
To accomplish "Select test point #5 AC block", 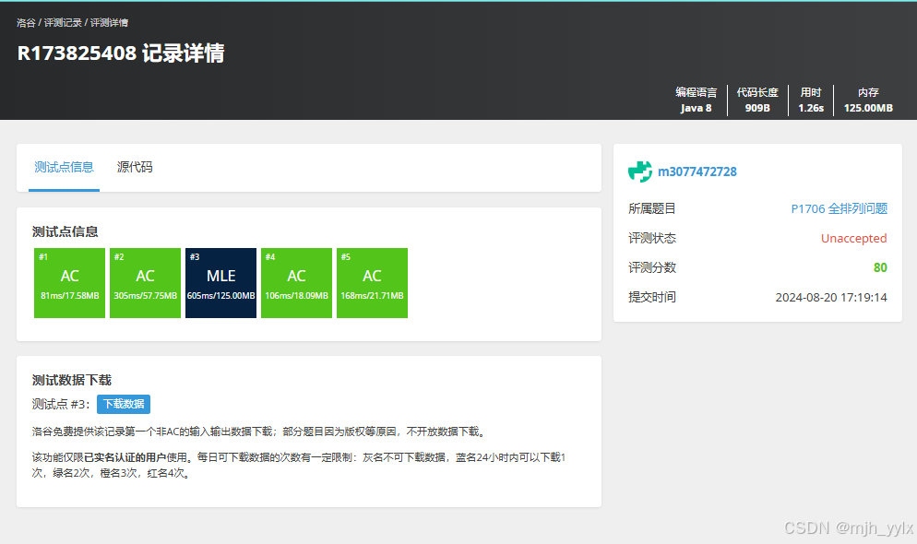I will (x=372, y=283).
